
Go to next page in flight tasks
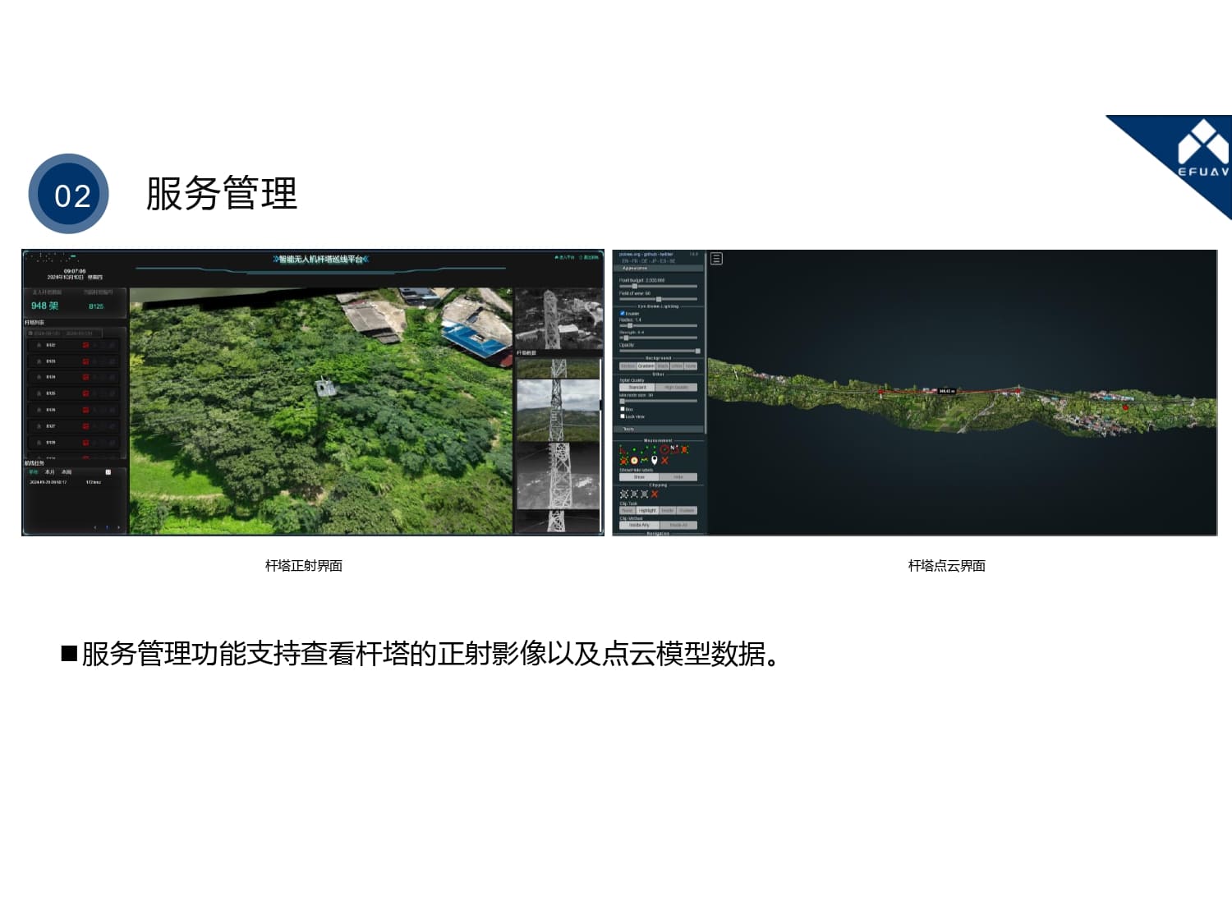[118, 527]
